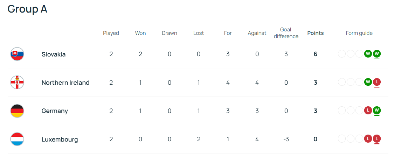Screen dimensions: 394x159
Task: Select Germany's red L form badge
Action: point(368,110)
